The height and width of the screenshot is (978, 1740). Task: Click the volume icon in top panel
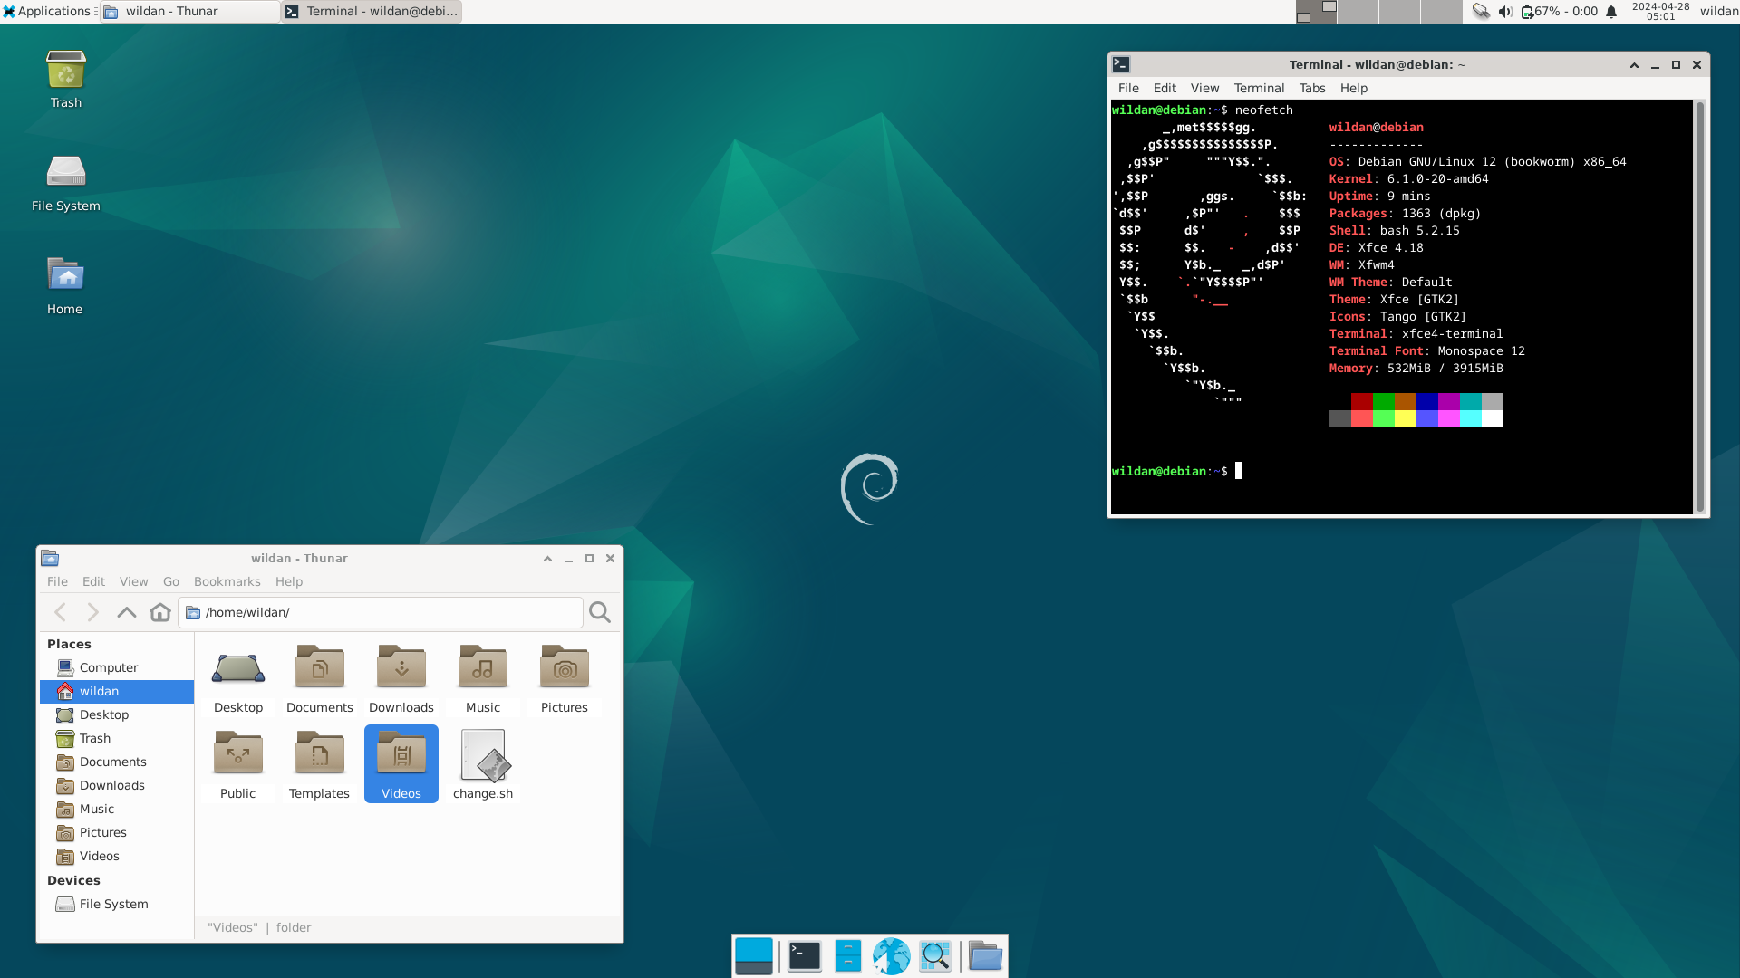1505,12
